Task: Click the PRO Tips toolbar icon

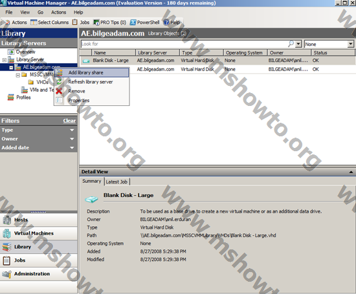Action: tap(96, 22)
